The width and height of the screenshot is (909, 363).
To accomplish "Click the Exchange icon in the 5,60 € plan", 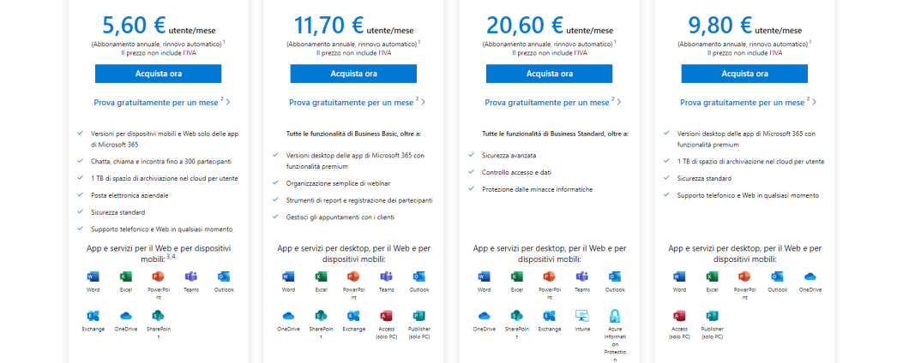I will [93, 316].
